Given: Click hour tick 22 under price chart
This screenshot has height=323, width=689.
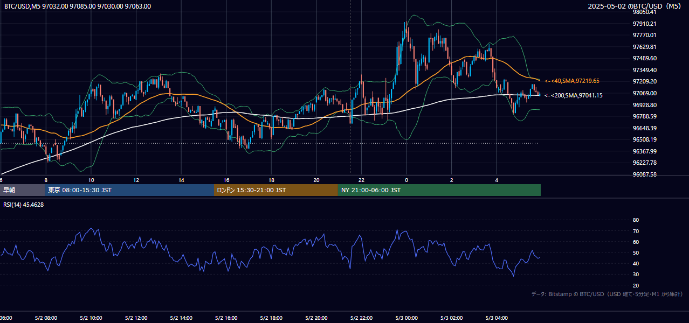Looking at the screenshot, I should [x=361, y=180].
